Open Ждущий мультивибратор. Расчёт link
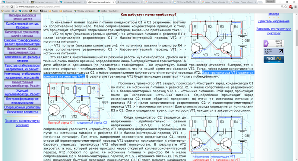298x161 pixels. tap(22, 92)
